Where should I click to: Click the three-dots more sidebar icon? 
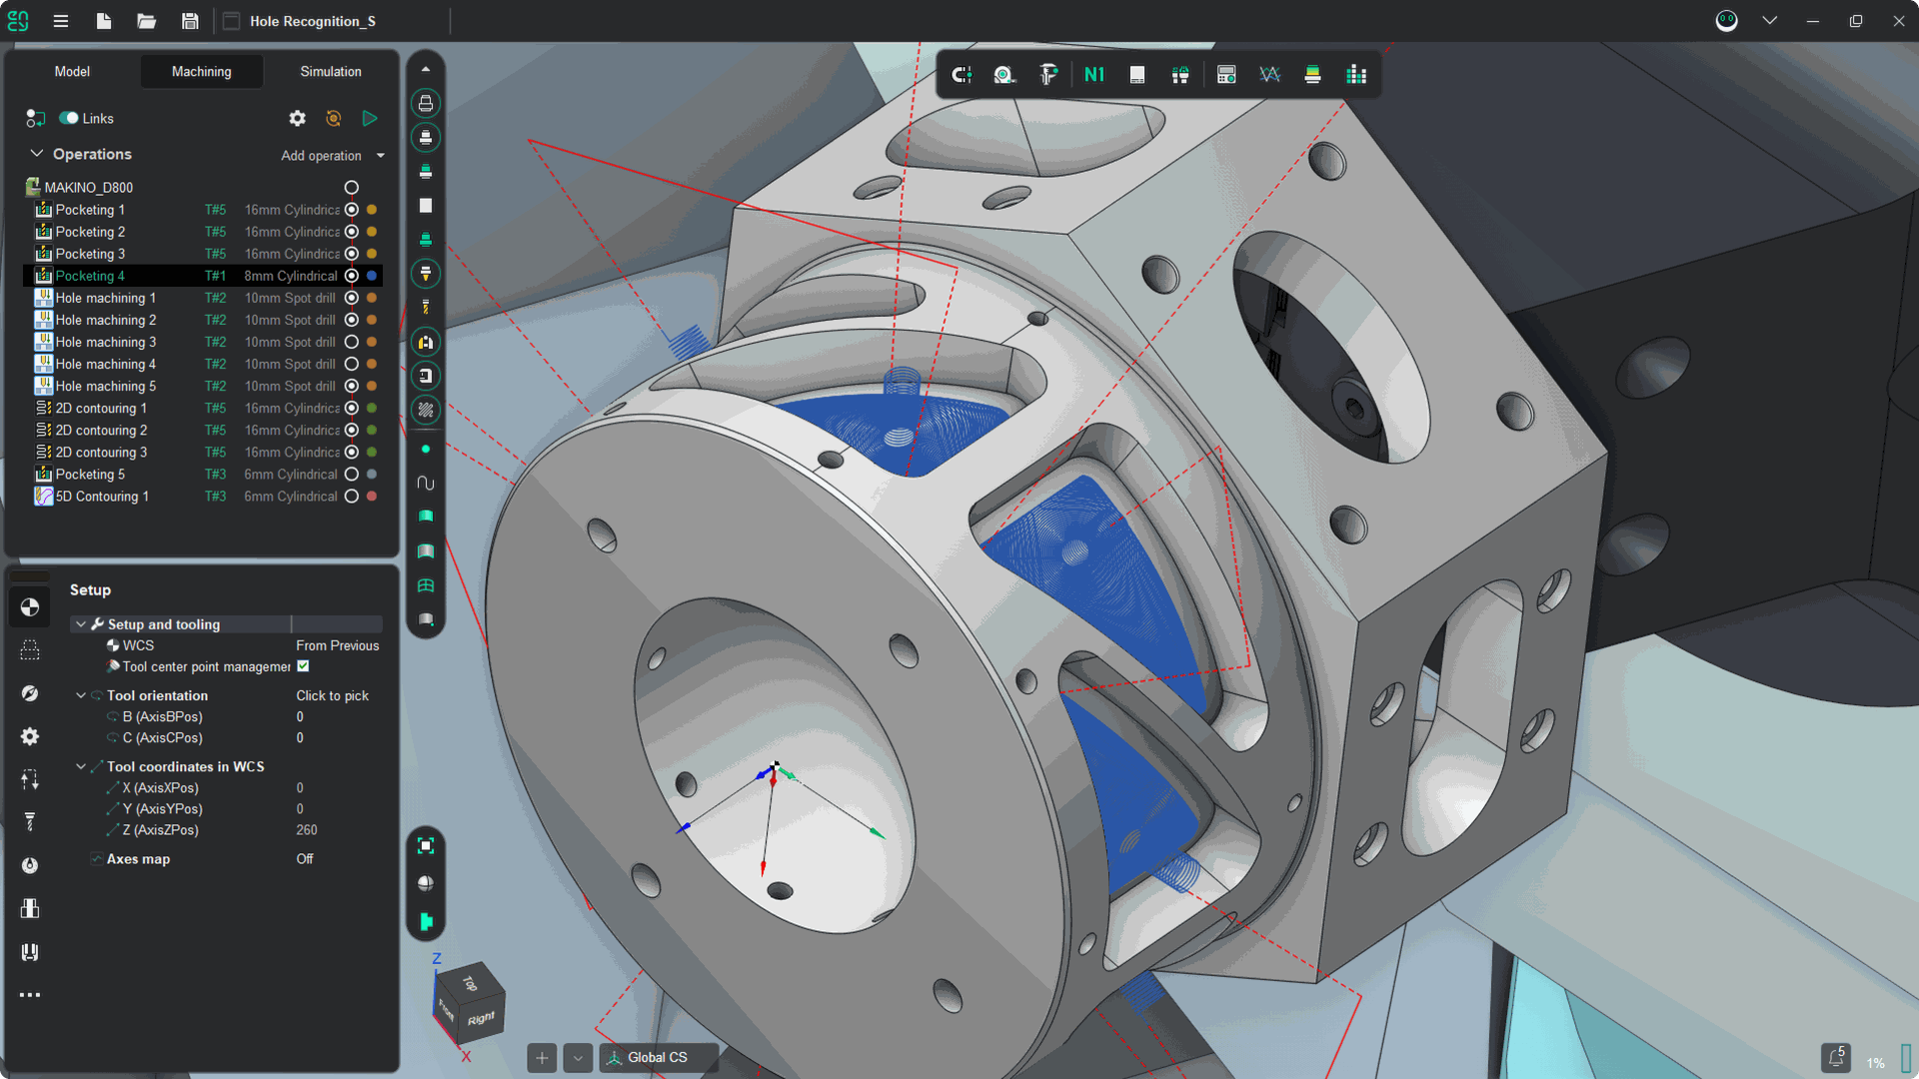point(30,995)
